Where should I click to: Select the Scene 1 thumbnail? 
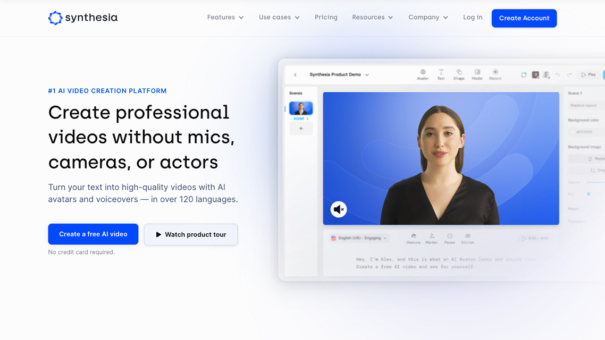click(x=301, y=108)
